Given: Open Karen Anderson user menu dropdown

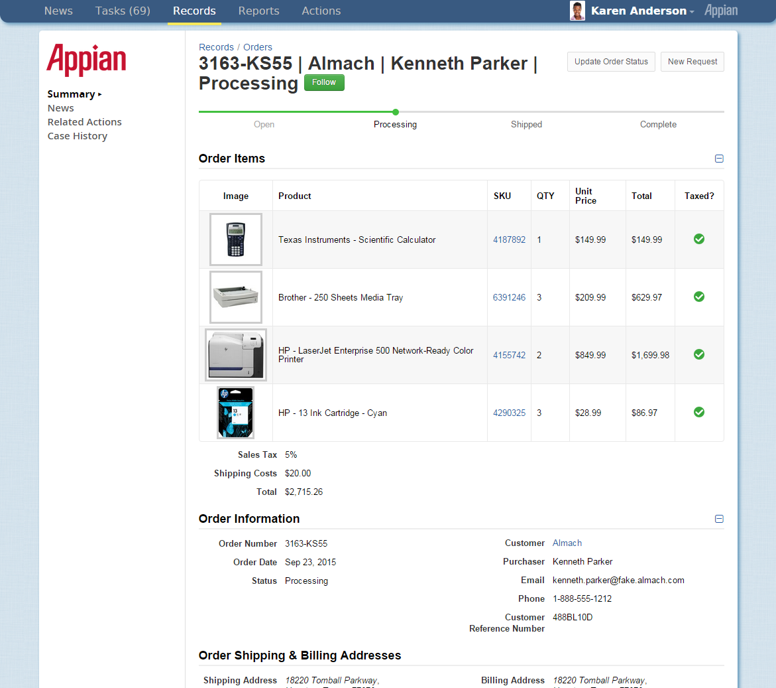Looking at the screenshot, I should pos(642,11).
